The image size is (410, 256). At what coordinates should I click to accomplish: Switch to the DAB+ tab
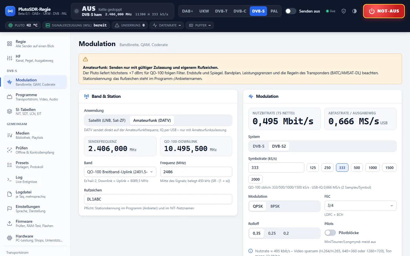coord(188,11)
